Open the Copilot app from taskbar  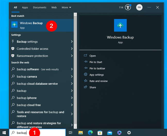pyautogui.click(x=119, y=133)
